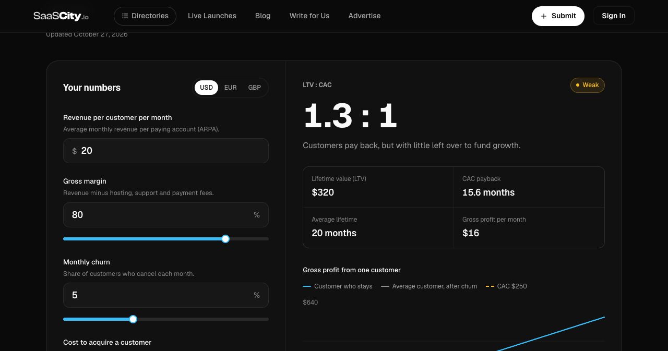This screenshot has height=351, width=668.
Task: Open Live Launches page
Action: coord(212,16)
